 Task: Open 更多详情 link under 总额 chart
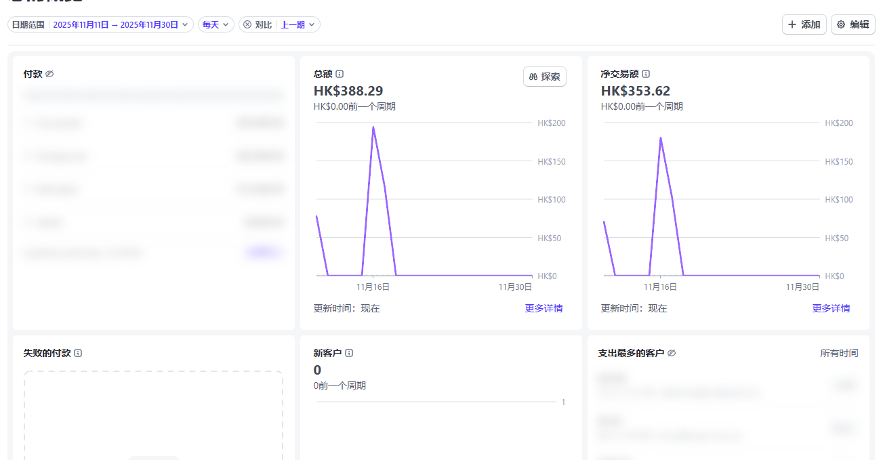click(x=544, y=308)
